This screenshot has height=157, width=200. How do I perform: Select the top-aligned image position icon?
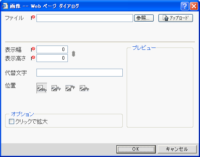click(x=70, y=88)
